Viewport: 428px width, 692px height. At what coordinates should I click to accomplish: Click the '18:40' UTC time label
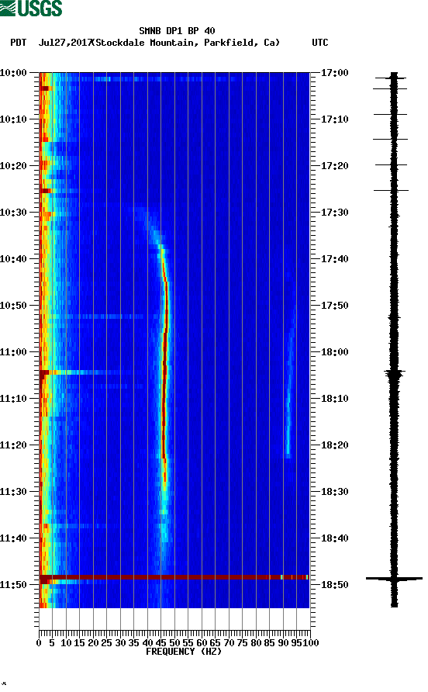[x=334, y=538]
